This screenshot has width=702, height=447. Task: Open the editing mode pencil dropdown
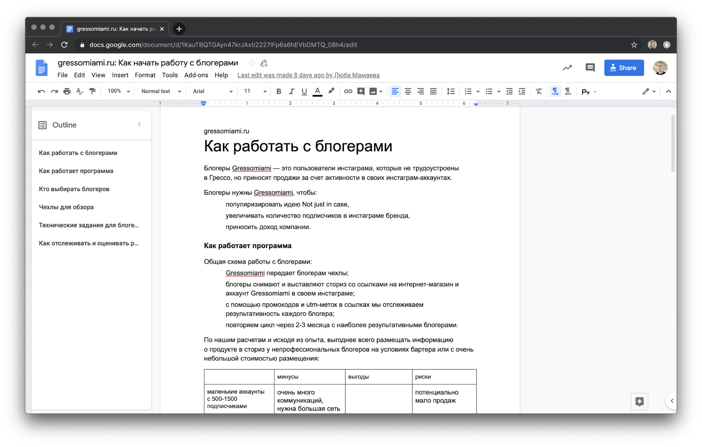649,92
